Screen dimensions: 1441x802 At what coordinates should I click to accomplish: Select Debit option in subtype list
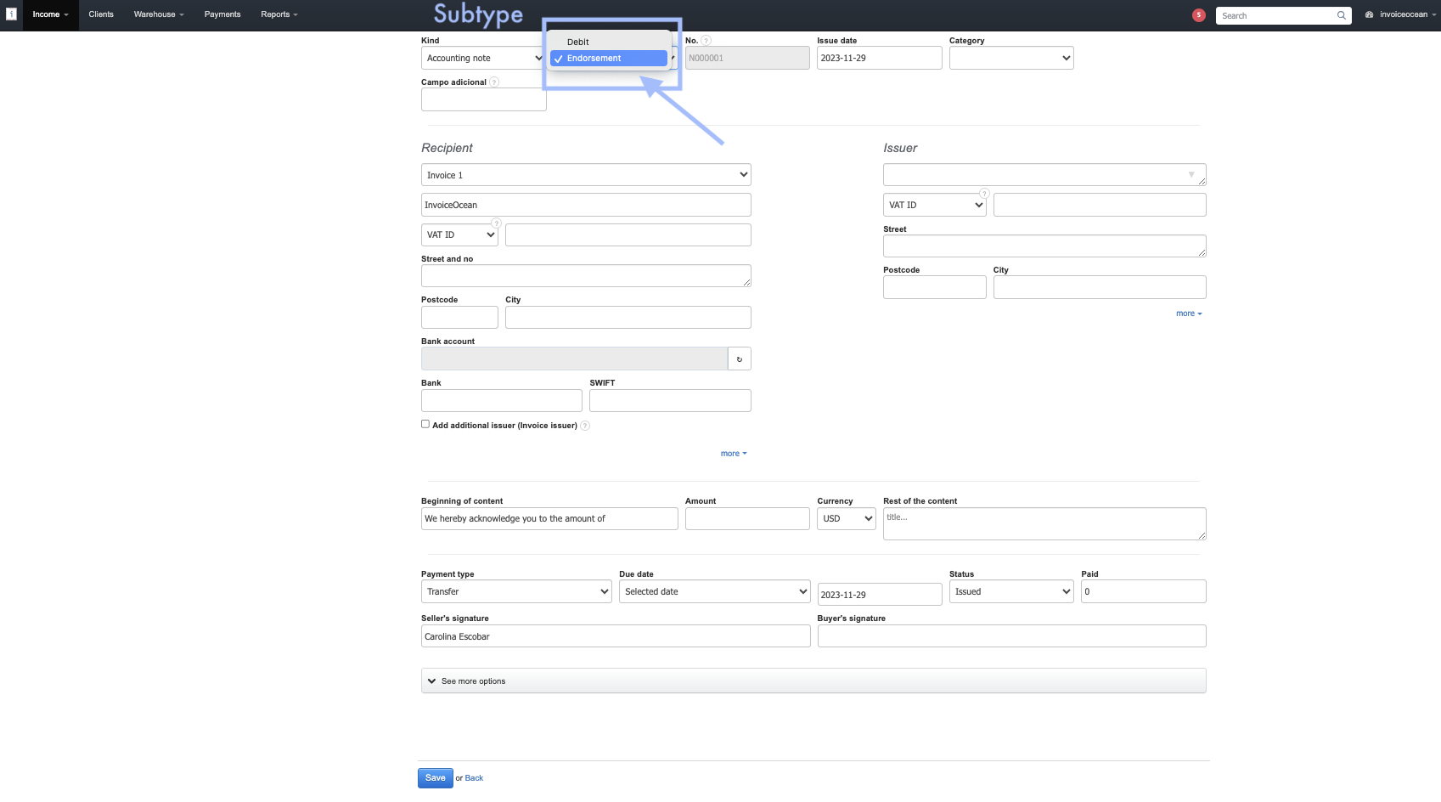tap(577, 42)
